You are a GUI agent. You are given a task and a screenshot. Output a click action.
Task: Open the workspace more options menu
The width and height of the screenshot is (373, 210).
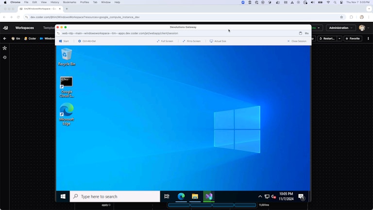click(x=368, y=38)
